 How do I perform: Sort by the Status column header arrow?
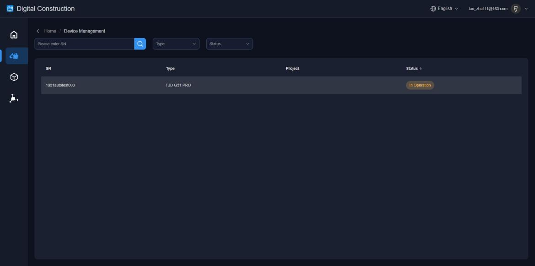420,69
